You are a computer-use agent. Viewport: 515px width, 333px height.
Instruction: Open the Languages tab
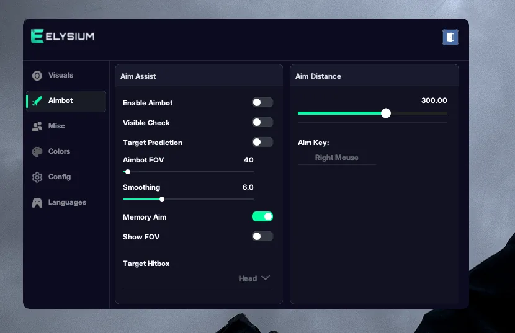tap(68, 202)
